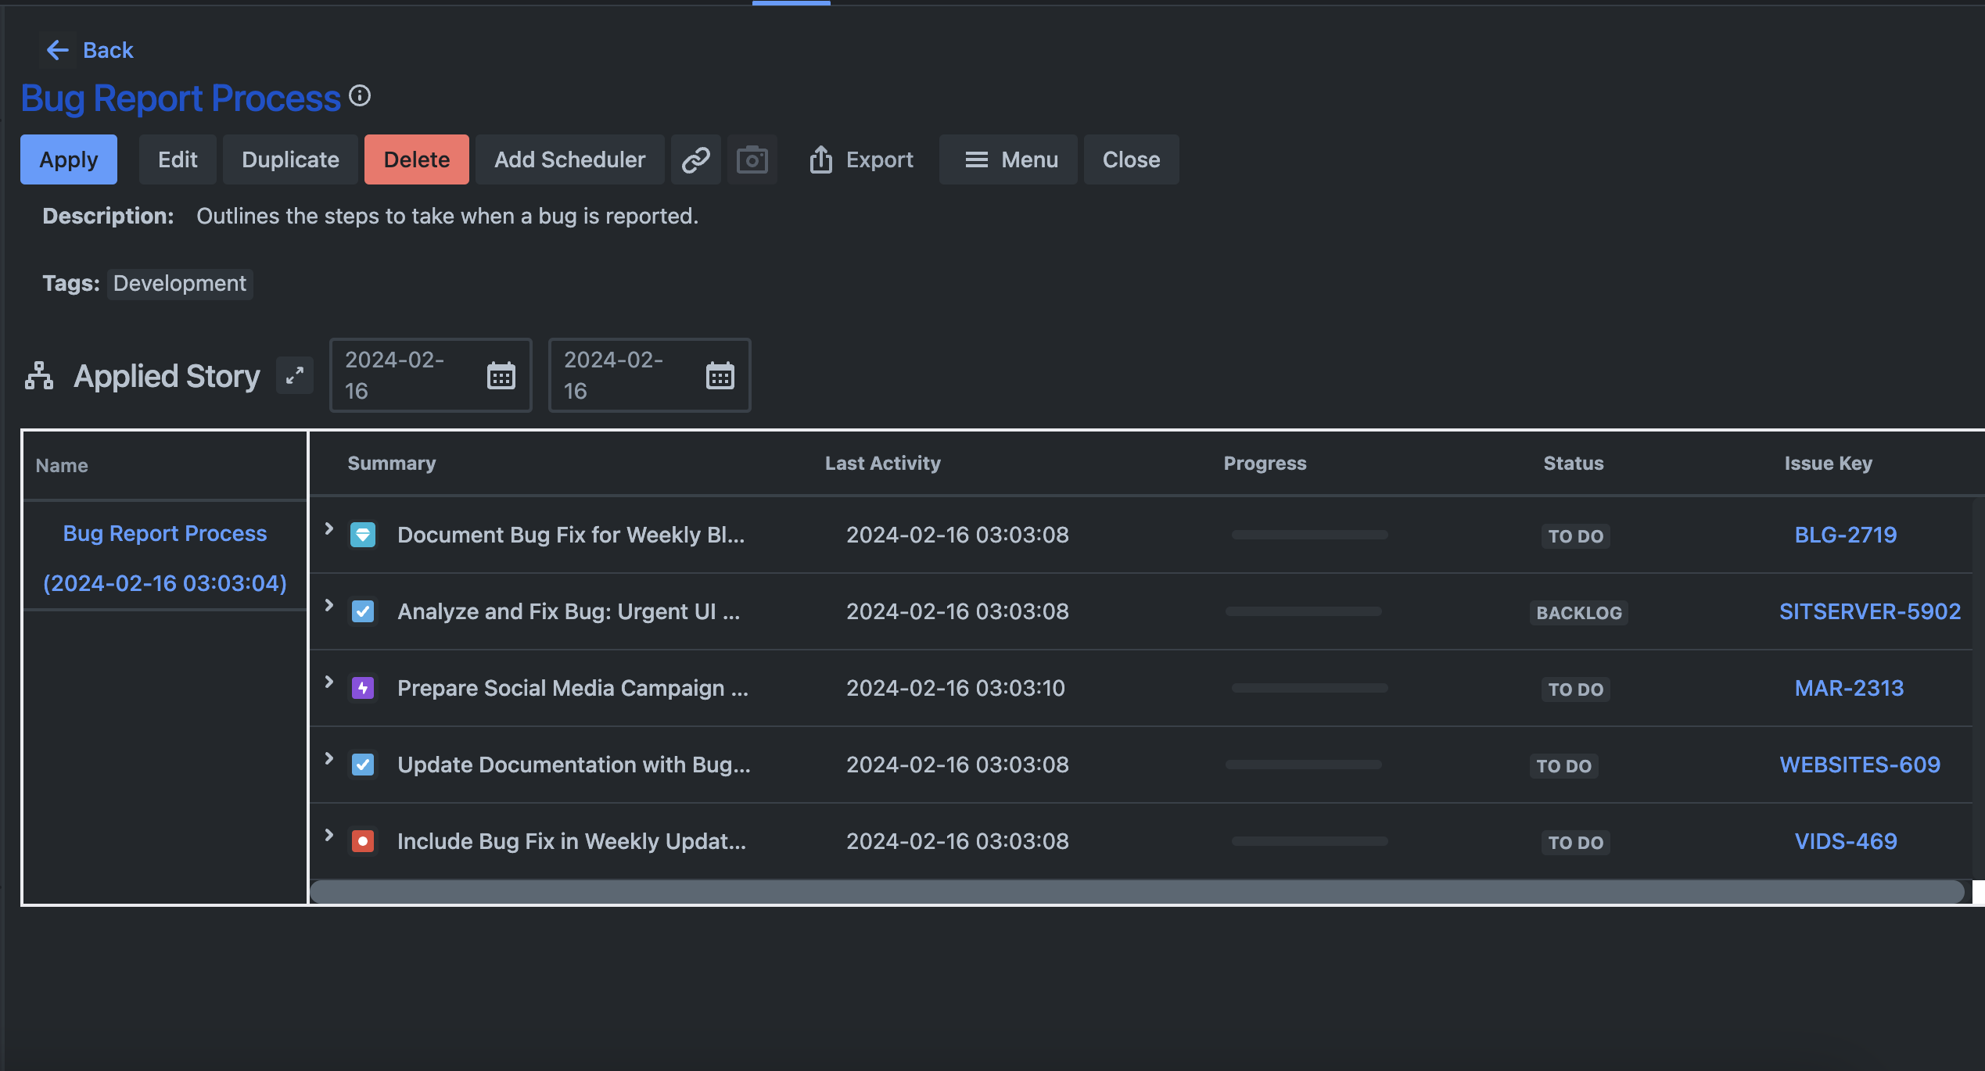Click the task checkbox icon on Analyze and Fix Bug row
Screen dimensions: 1985x1071
[x=363, y=611]
